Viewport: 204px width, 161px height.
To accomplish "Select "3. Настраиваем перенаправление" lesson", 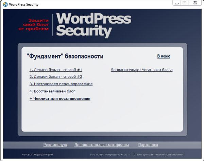I will click(x=61, y=84).
